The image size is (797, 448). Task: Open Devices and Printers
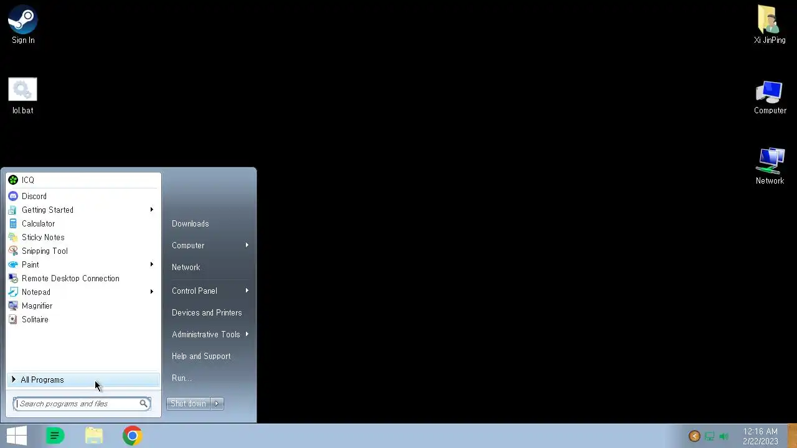(207, 312)
